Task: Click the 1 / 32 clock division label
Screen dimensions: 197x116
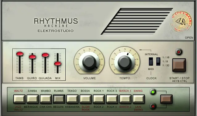Action: [x=166, y=65]
